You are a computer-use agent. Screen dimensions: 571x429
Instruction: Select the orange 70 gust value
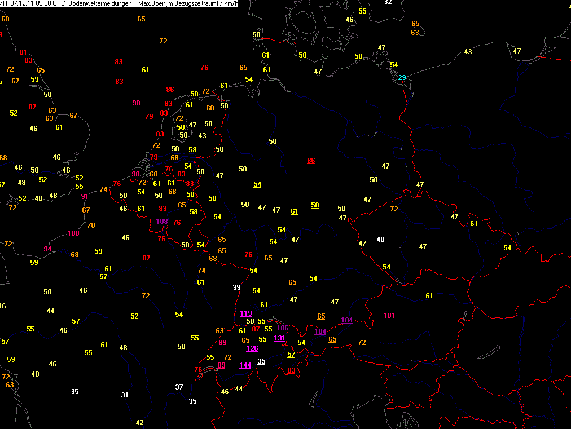point(91,225)
